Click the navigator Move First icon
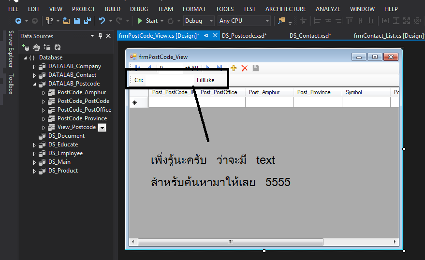Viewport: 425px width, 260px height. [138, 68]
